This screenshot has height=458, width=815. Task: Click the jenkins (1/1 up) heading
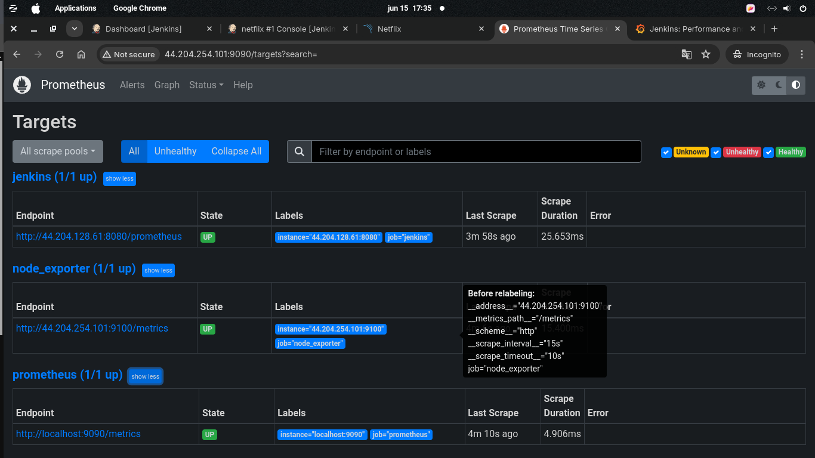click(54, 177)
